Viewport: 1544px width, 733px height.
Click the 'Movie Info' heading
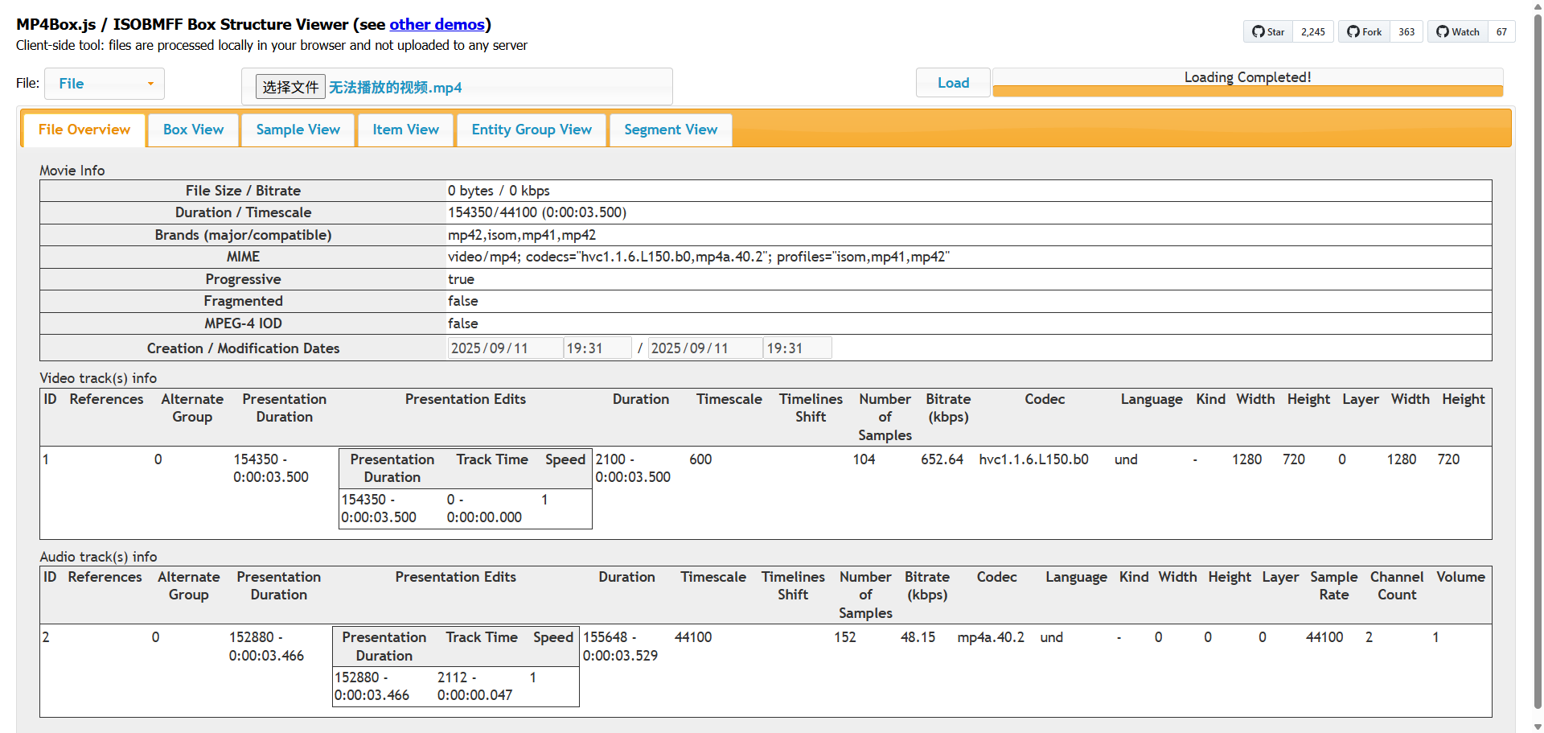click(x=72, y=171)
